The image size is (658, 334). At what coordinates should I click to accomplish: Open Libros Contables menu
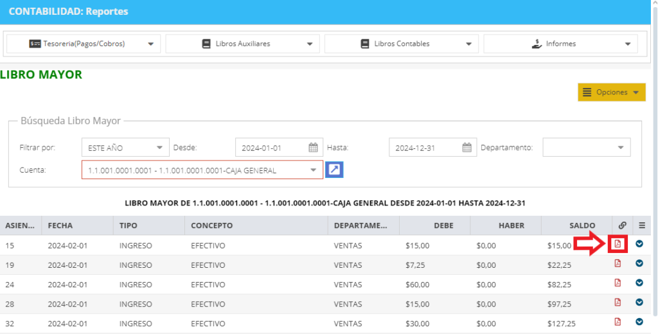point(402,44)
